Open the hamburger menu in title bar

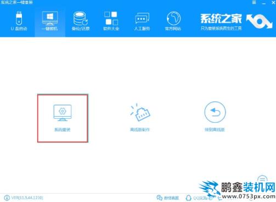tap(254, 3)
